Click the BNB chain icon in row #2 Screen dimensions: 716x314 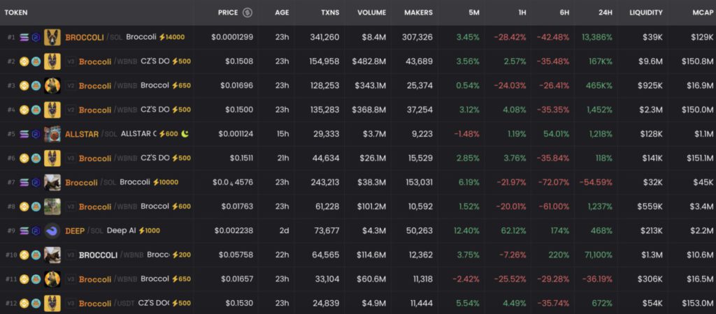[23, 61]
